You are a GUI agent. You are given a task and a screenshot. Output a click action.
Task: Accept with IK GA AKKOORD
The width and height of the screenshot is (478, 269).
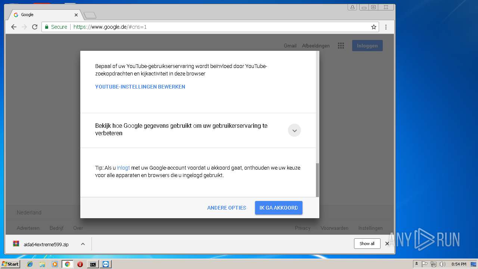pyautogui.click(x=279, y=208)
